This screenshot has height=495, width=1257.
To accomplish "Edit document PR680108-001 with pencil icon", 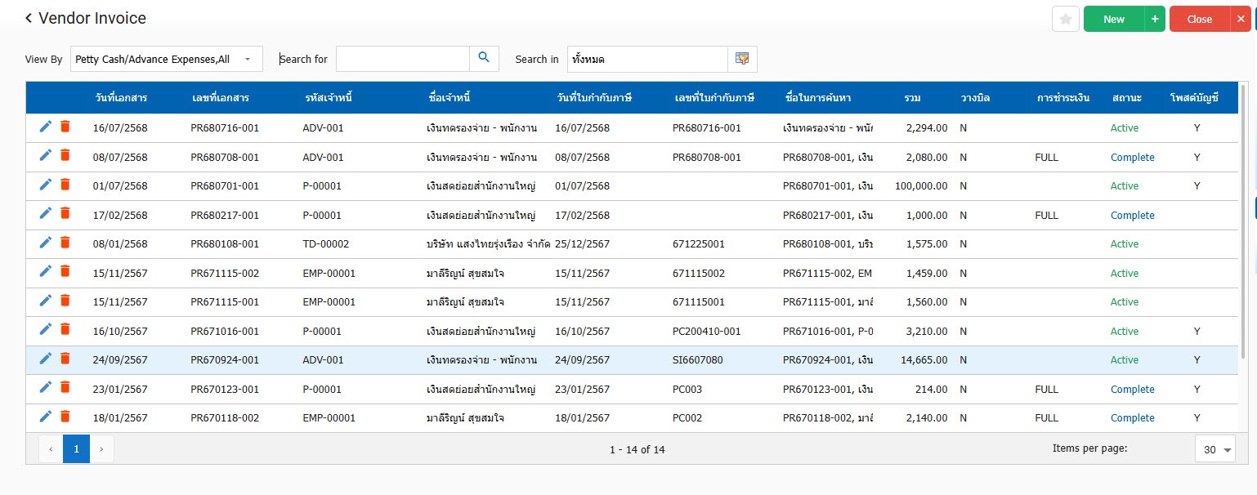I will (x=46, y=243).
